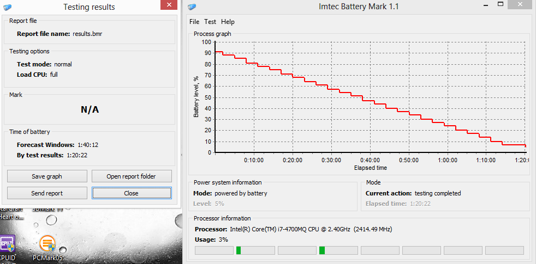
Task: Click the powered by battery mode text
Action: [x=241, y=193]
